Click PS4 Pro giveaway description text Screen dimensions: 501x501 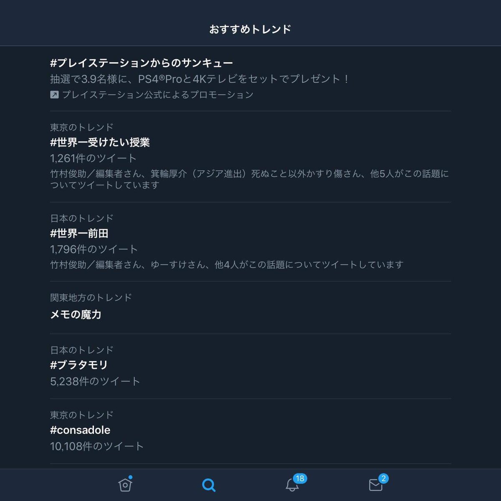(200, 79)
